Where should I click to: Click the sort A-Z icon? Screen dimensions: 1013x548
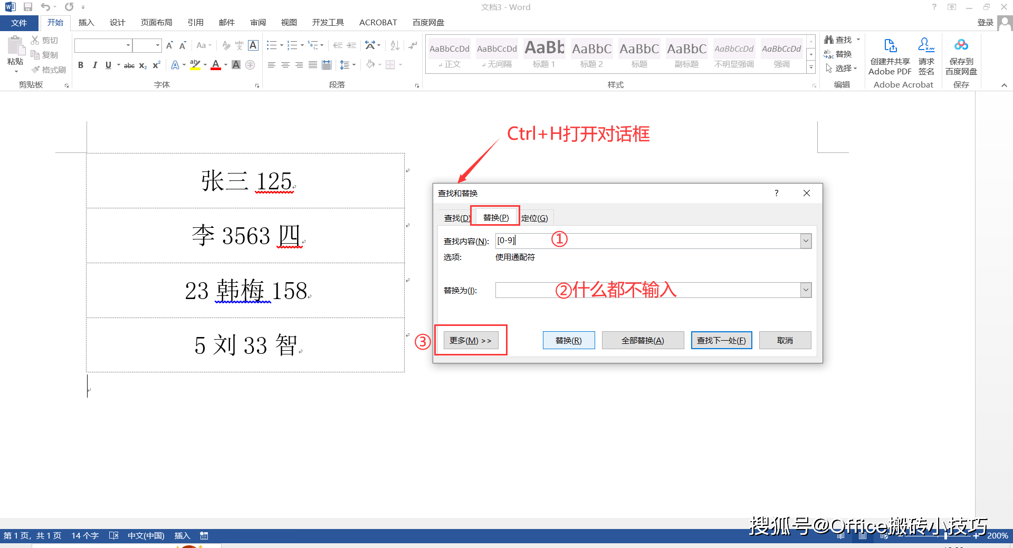click(395, 45)
